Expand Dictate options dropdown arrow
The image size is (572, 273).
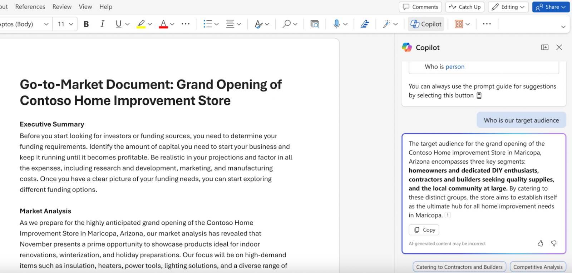click(345, 24)
